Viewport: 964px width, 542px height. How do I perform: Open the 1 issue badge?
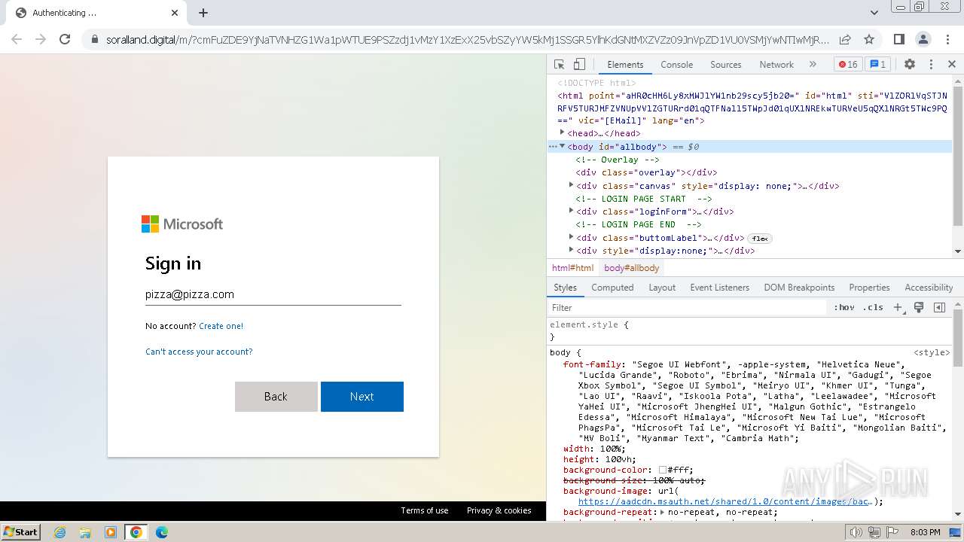coord(877,65)
